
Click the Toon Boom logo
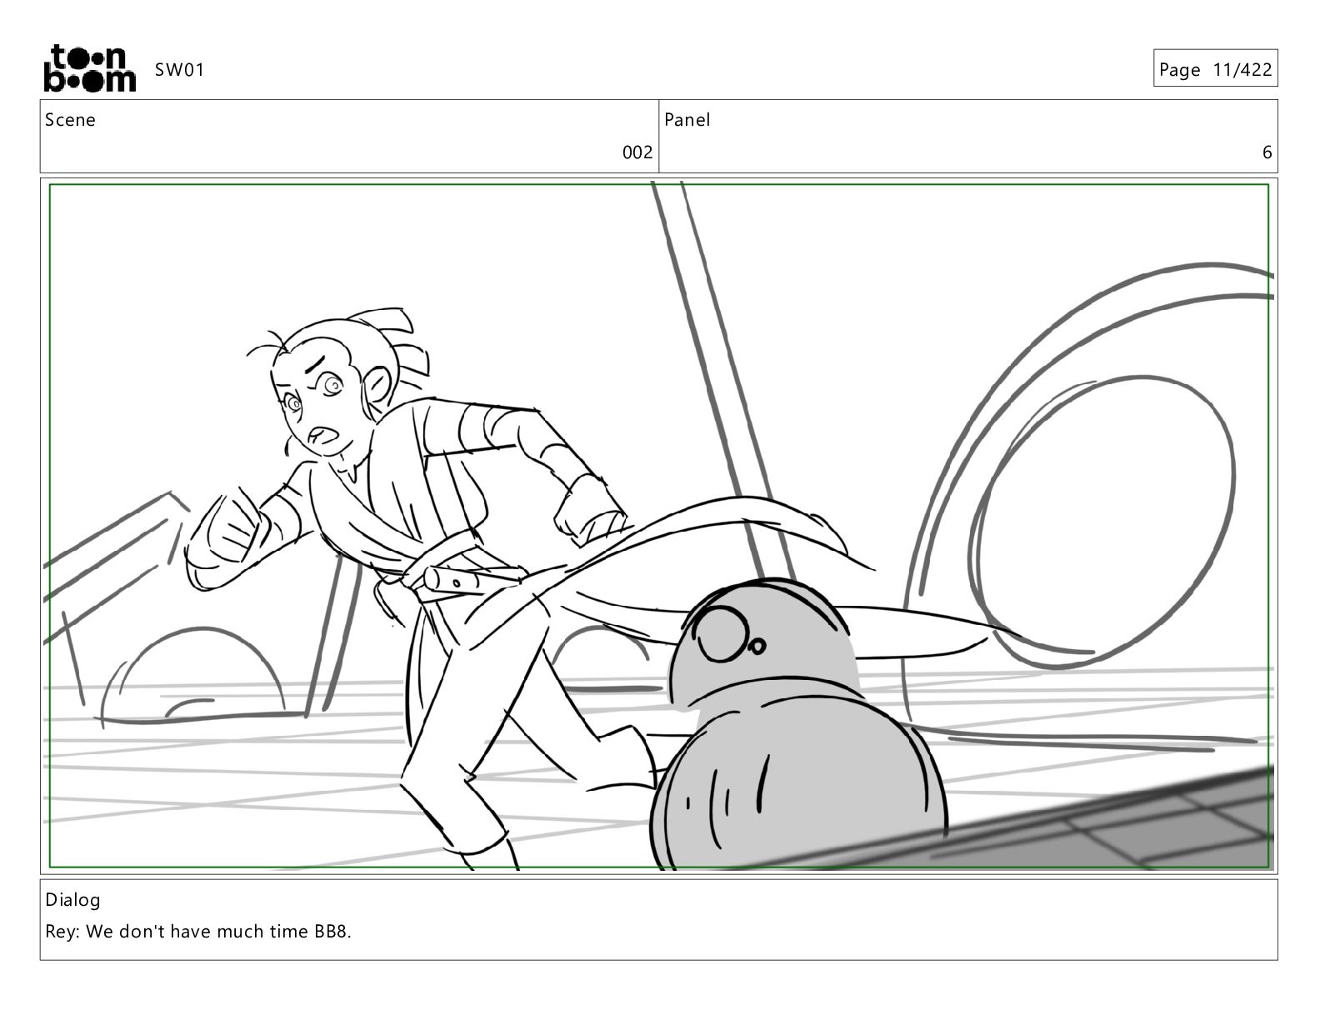pos(89,68)
